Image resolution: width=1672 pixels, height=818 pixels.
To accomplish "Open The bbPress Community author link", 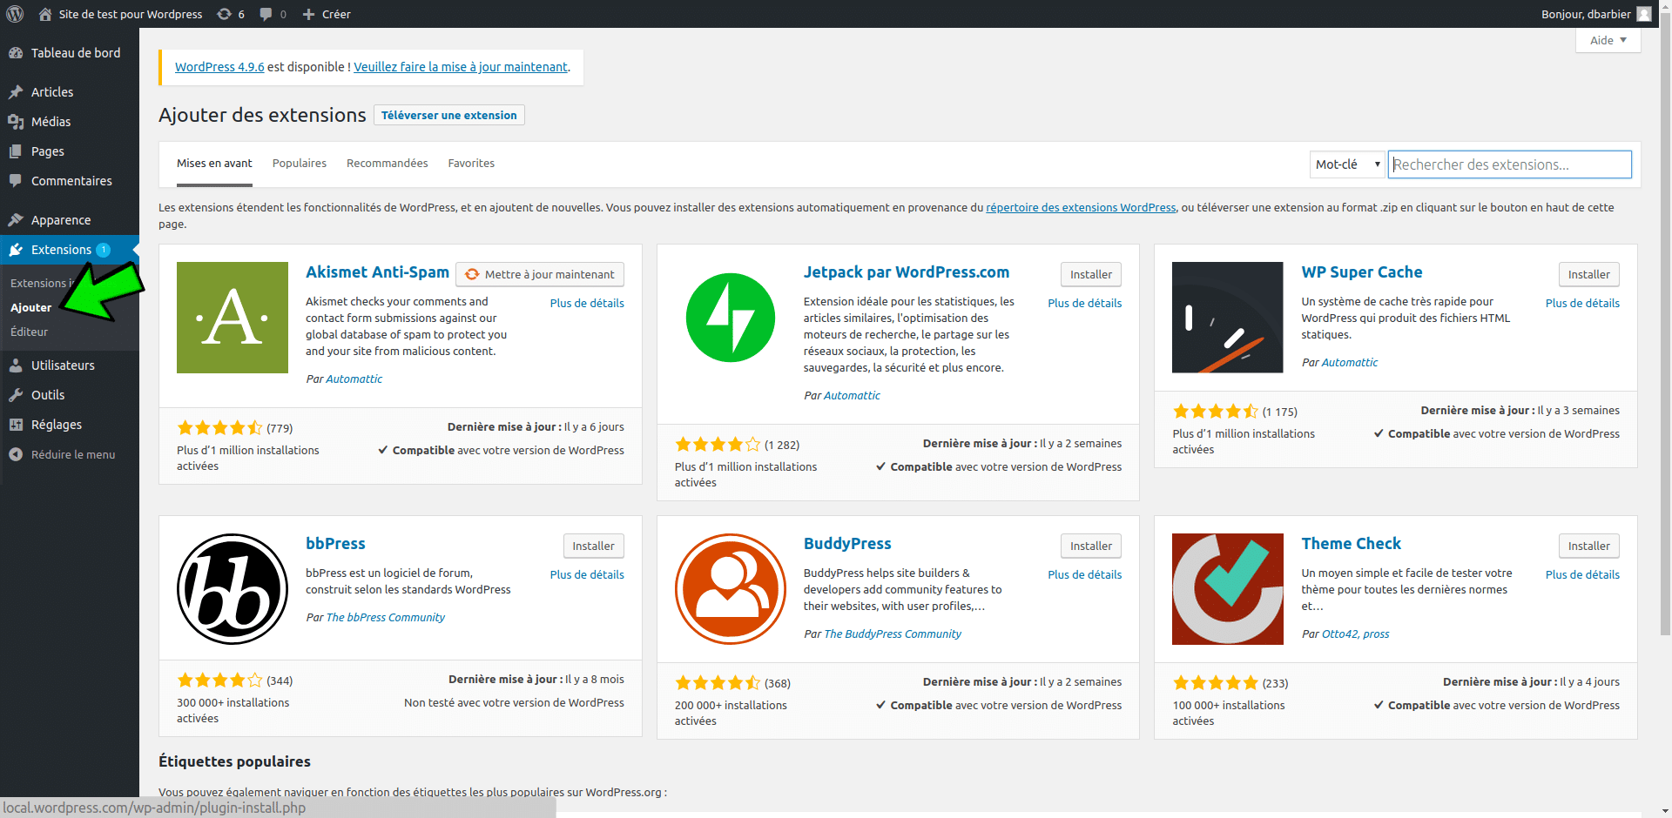I will click(385, 617).
